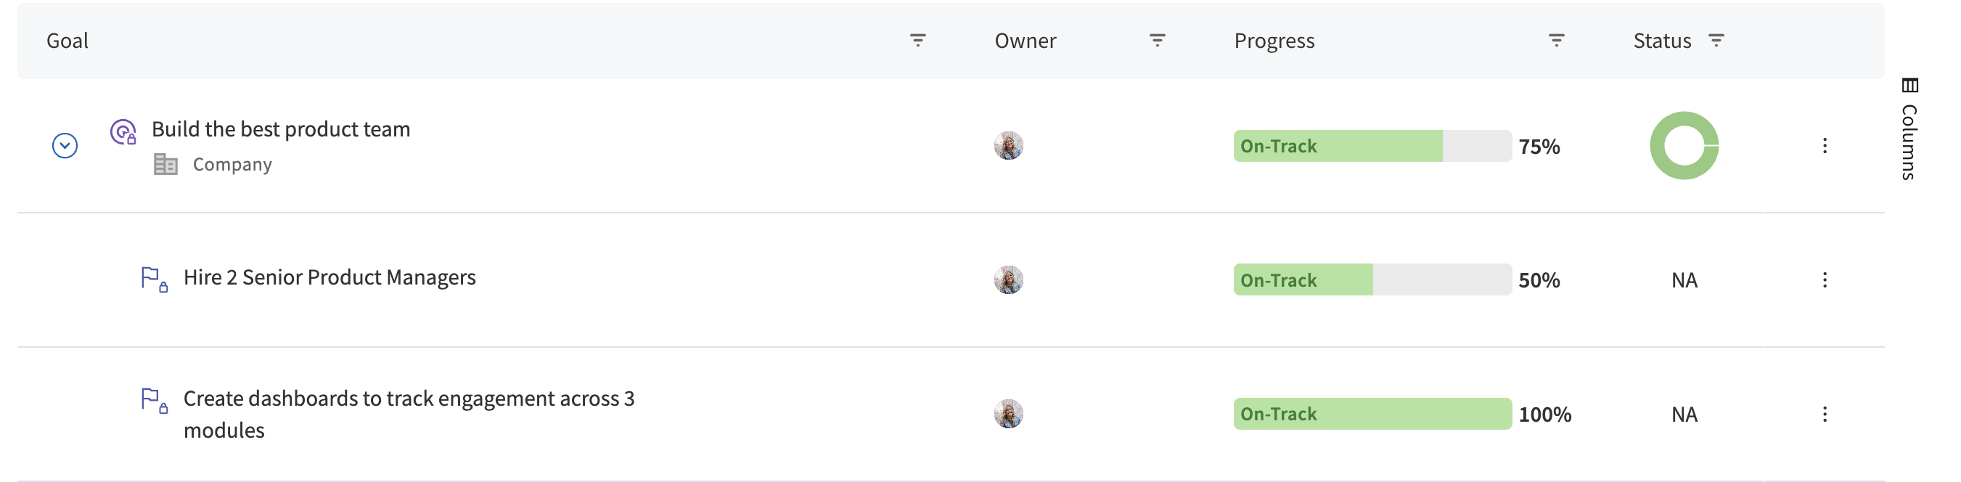Viewport: 1961px width, 482px height.
Task: Open the Progress column filter
Action: 1556,41
